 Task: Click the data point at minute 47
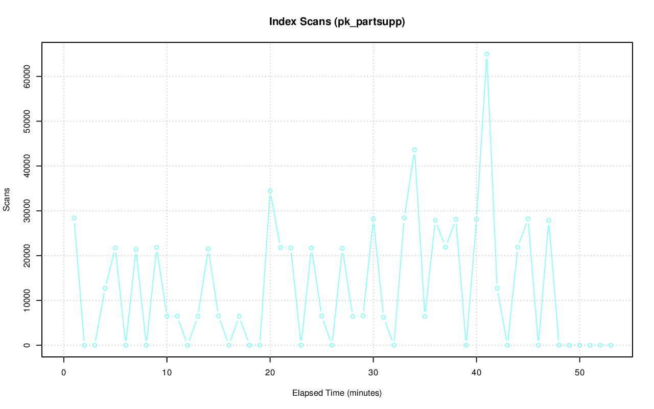[x=549, y=221]
